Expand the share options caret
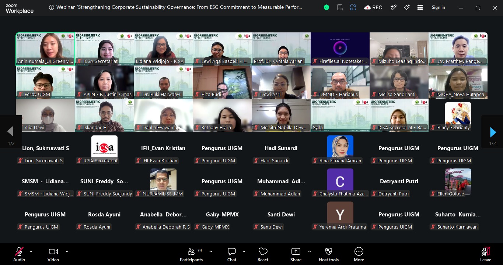The width and height of the screenshot is (503, 265). tap(309, 251)
